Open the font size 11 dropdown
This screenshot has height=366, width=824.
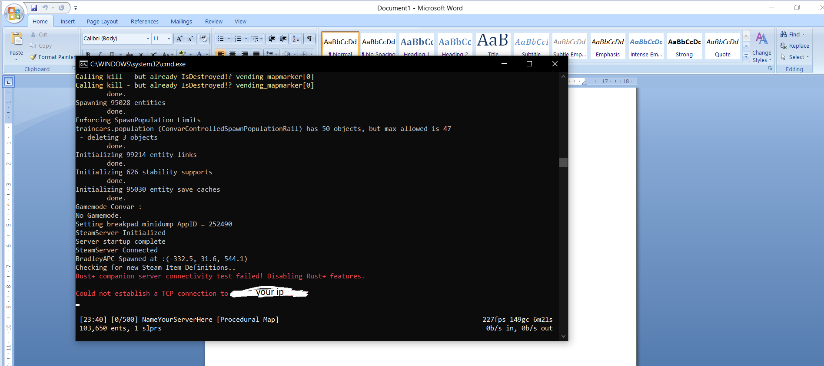pos(169,39)
